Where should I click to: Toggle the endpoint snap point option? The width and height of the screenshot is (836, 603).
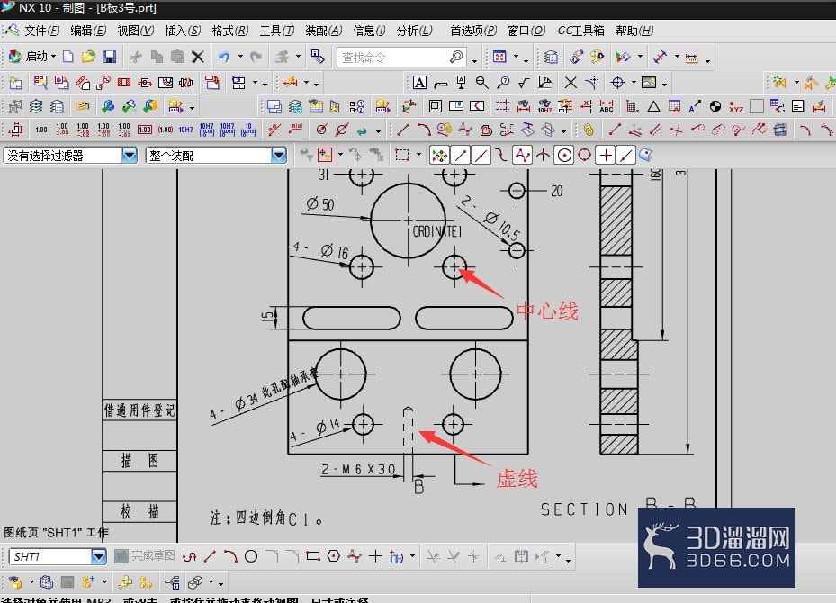click(459, 154)
